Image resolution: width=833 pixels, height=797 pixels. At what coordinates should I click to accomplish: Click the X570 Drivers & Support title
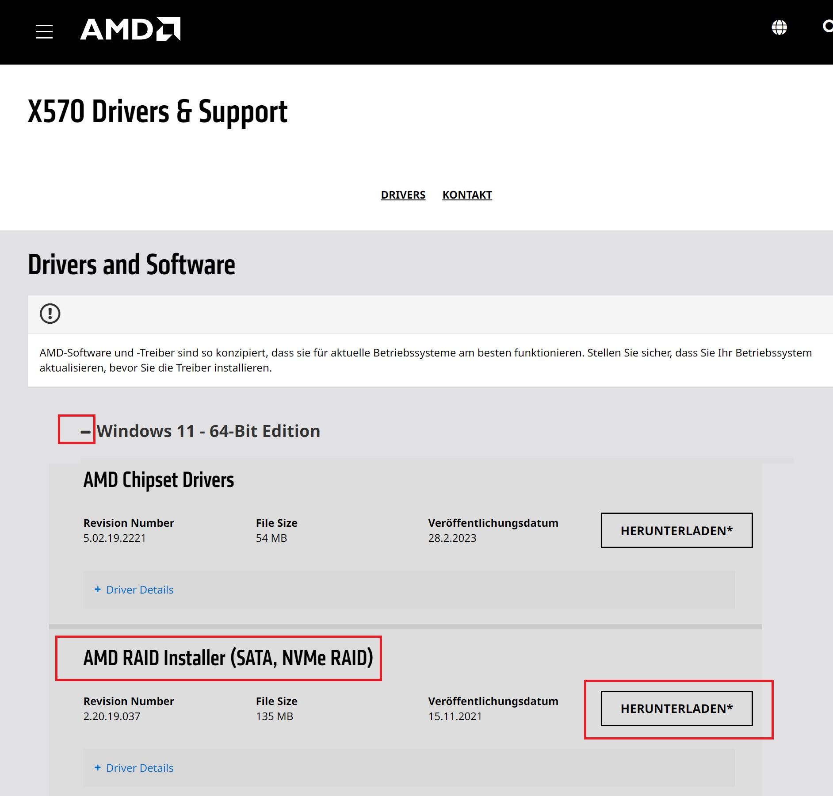point(157,111)
